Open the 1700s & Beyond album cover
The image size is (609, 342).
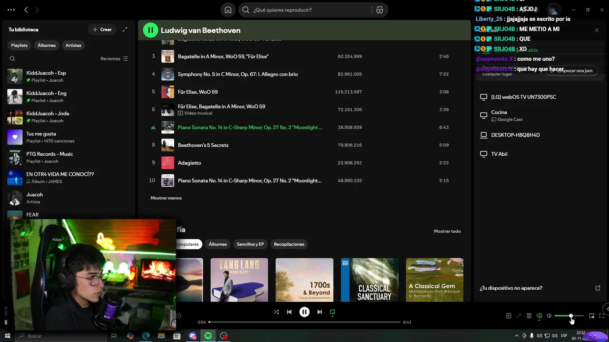[x=304, y=280]
